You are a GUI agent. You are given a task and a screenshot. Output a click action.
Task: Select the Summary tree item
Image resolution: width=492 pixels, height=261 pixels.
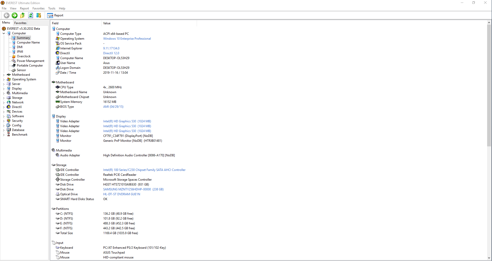pos(23,38)
